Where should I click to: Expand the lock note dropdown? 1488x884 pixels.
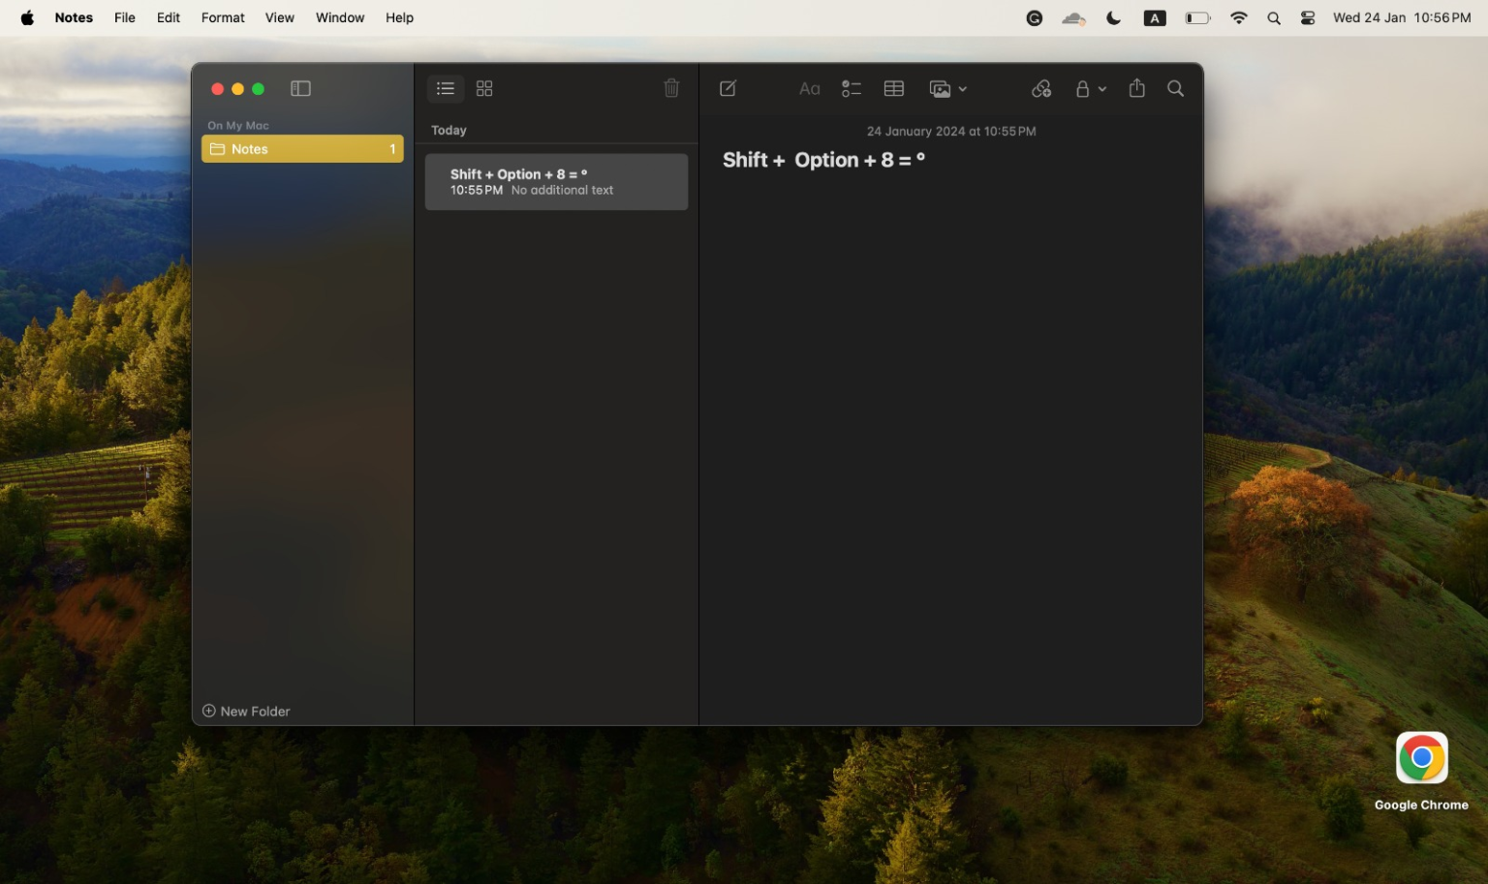(1091, 89)
